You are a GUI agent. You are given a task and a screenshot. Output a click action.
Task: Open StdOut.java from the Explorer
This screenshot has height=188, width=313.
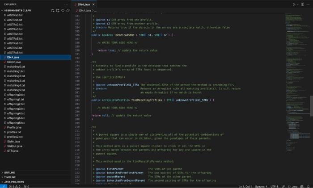pyautogui.click(x=35, y=146)
